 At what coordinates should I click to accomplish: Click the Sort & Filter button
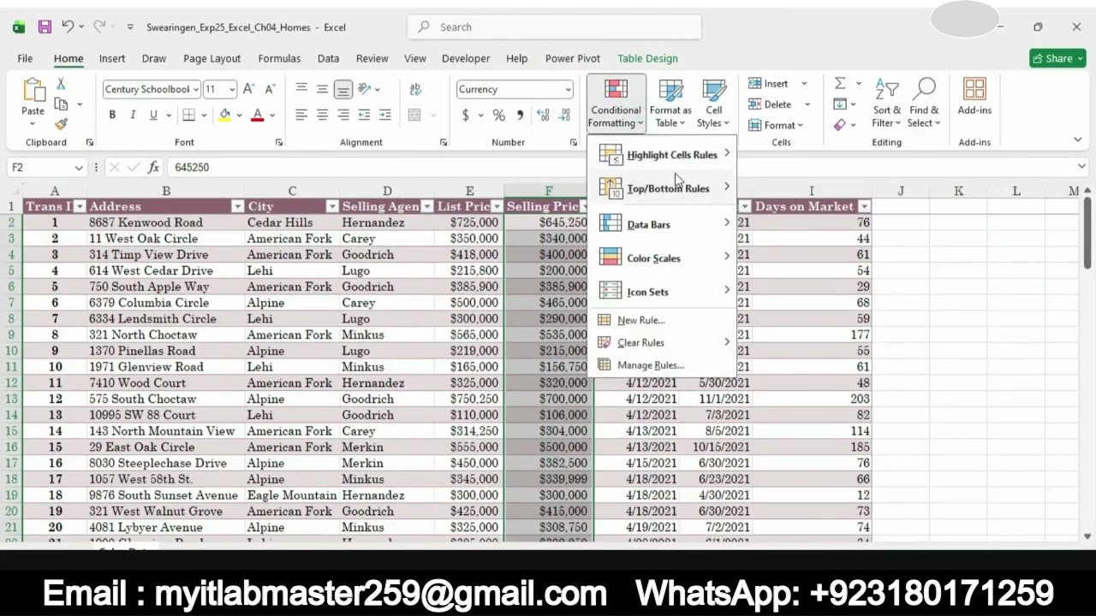(x=886, y=103)
